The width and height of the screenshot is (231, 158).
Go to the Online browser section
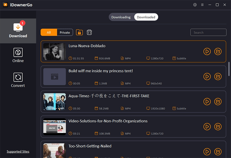(18, 55)
